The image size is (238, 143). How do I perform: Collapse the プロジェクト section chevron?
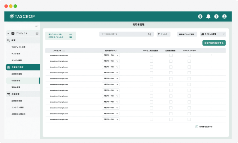[8, 33]
